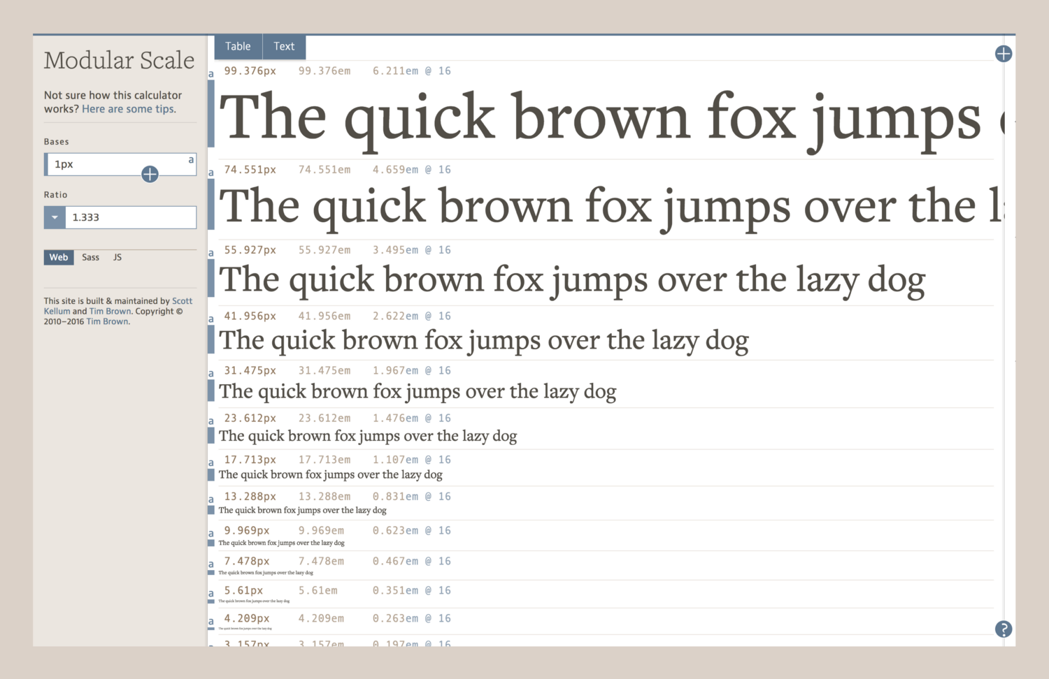Screen dimensions: 1049x679
Task: Click the 55.927em value
Action: 324,250
